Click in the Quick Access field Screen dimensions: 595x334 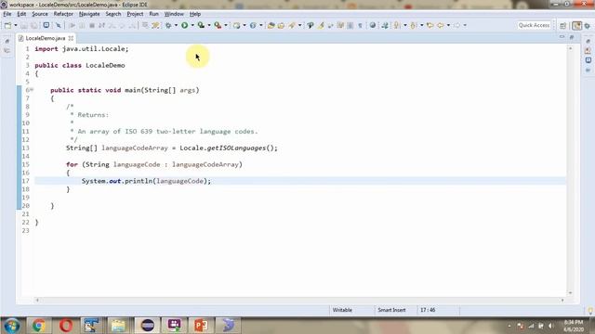(x=534, y=25)
